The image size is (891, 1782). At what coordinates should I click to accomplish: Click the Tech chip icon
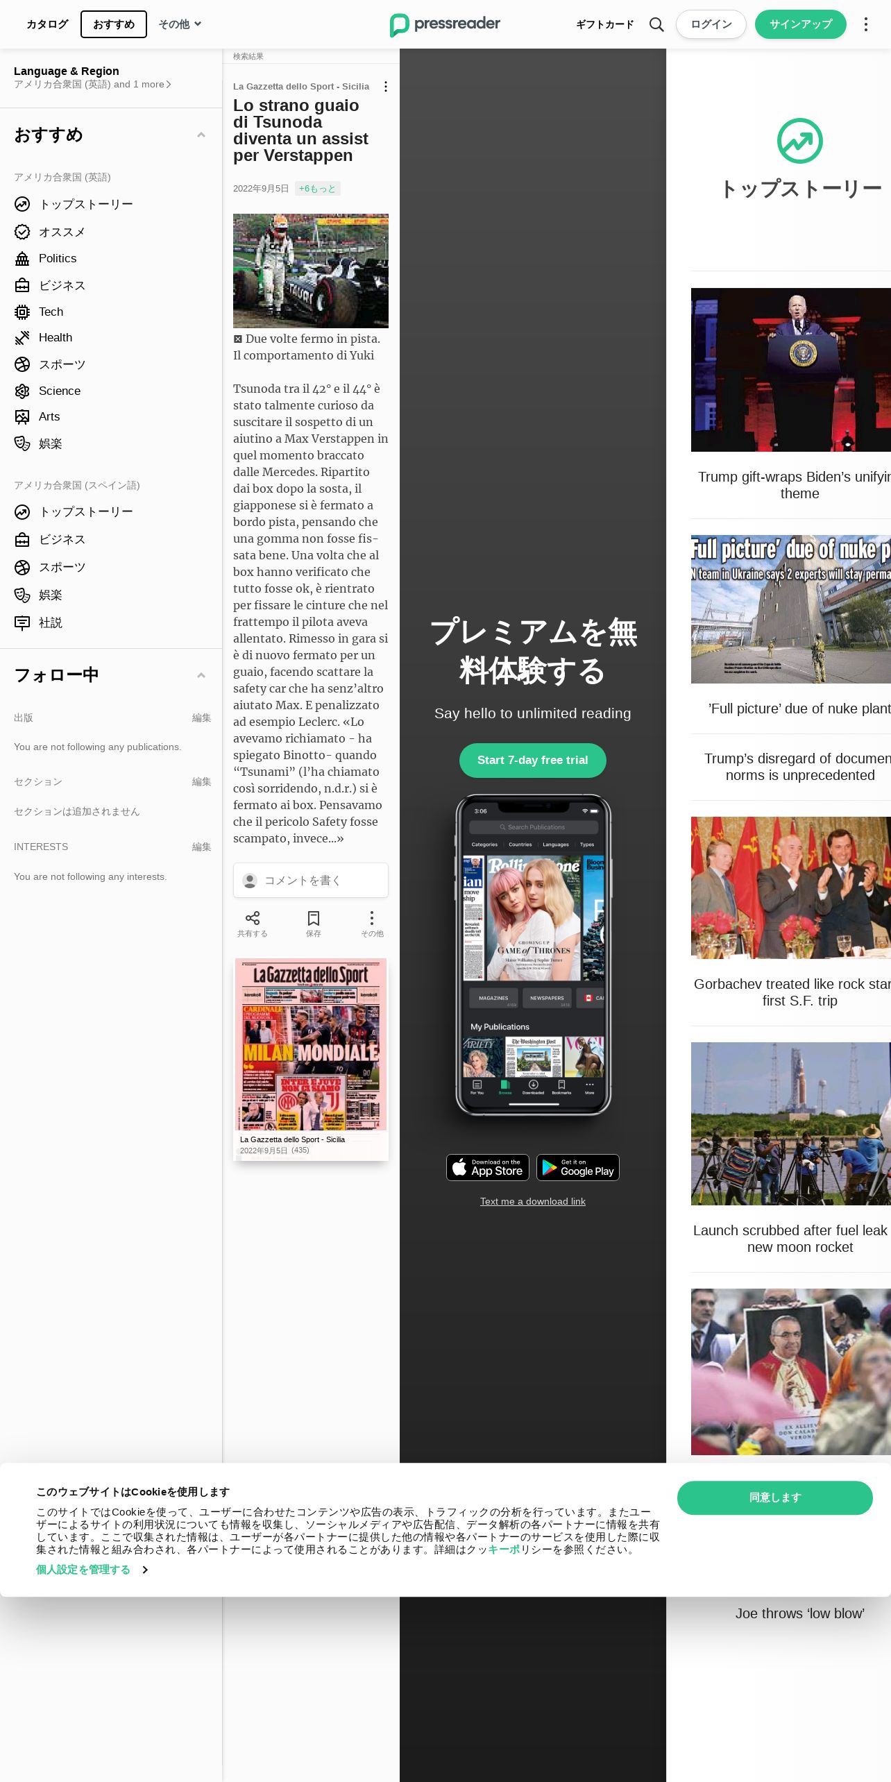coord(22,312)
